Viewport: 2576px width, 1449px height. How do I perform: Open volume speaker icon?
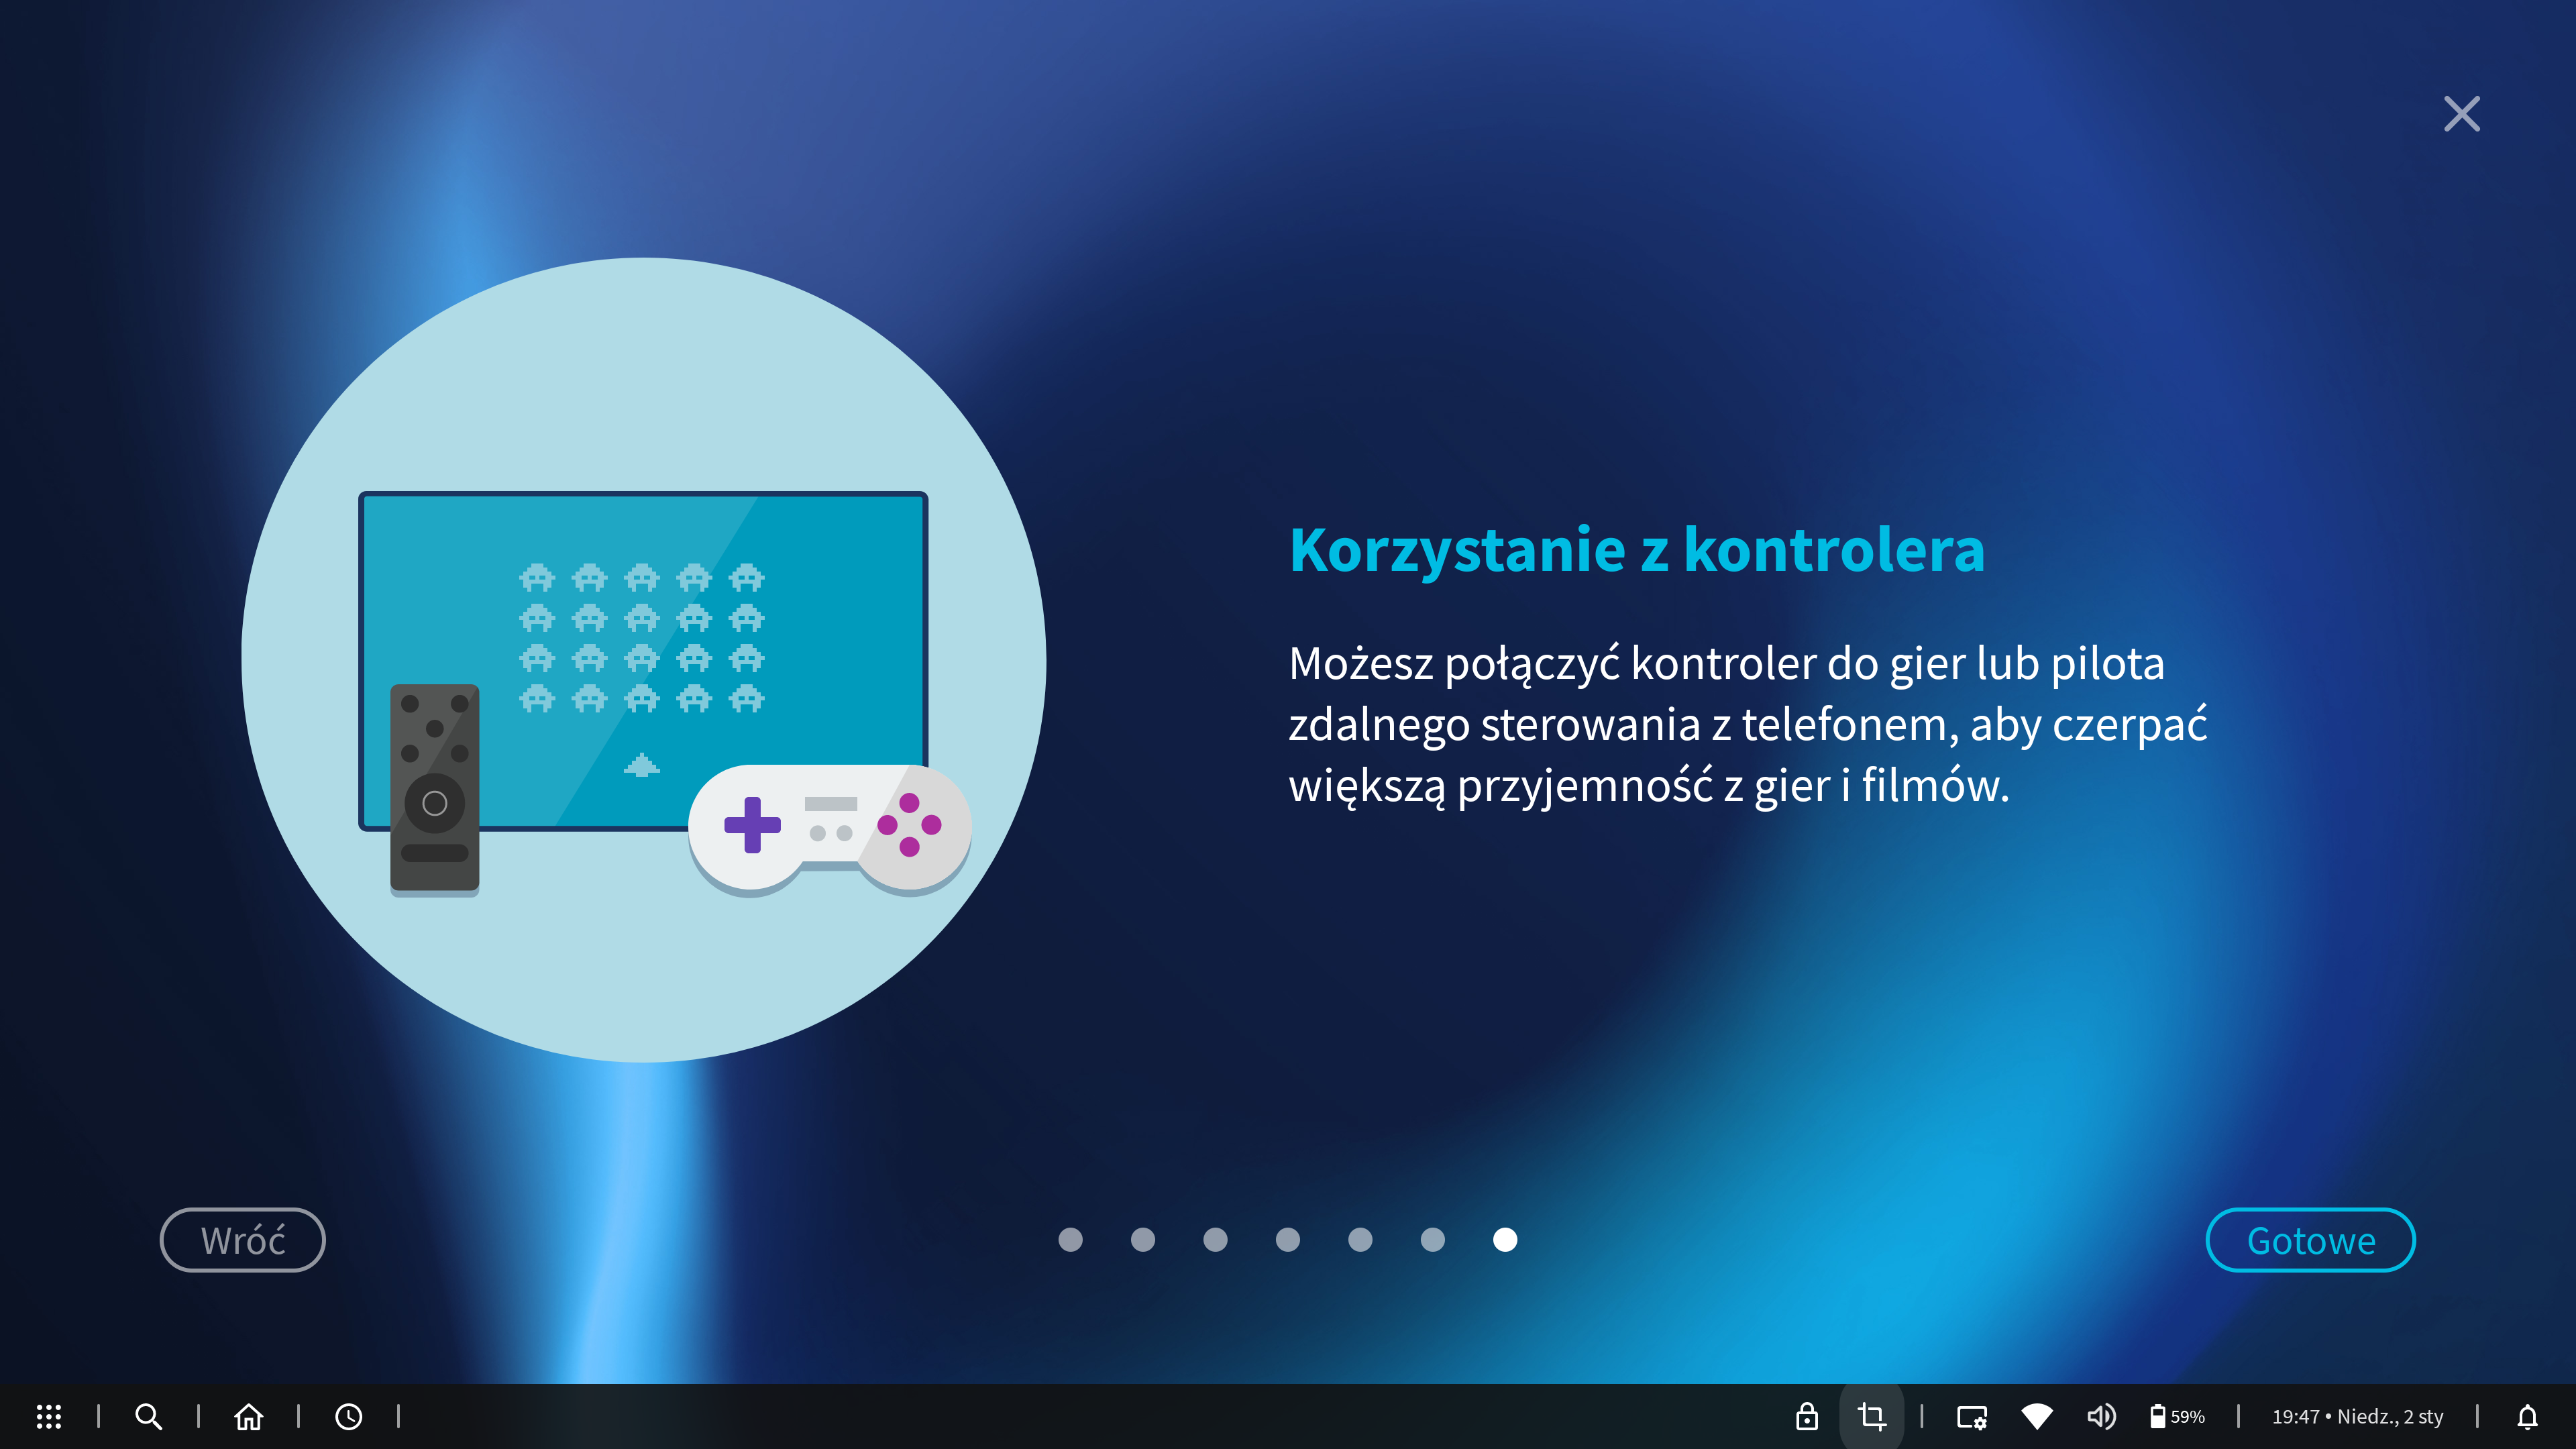pos(2101,1416)
